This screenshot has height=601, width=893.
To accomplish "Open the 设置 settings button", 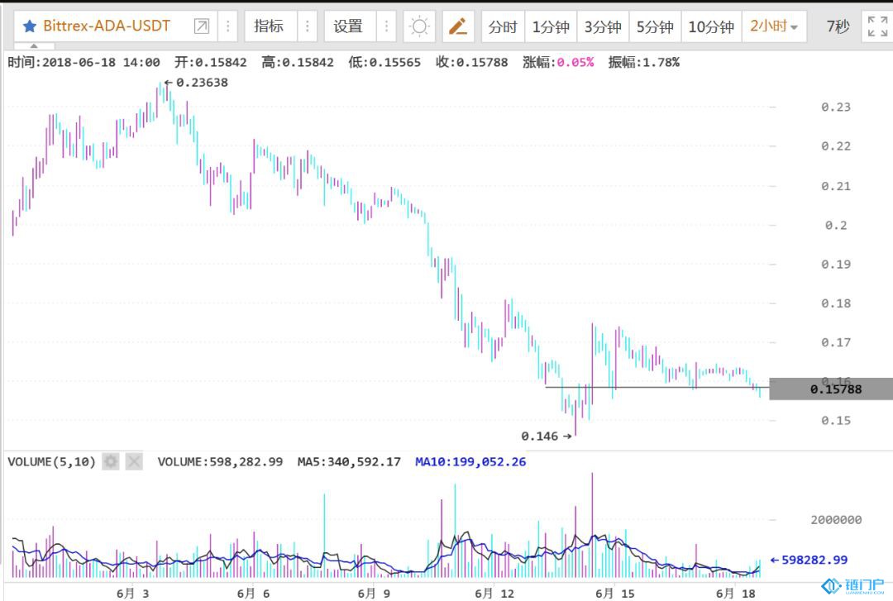I will pos(348,26).
